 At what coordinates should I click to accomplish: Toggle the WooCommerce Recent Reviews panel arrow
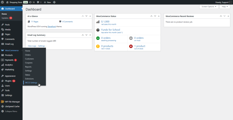click(228, 16)
